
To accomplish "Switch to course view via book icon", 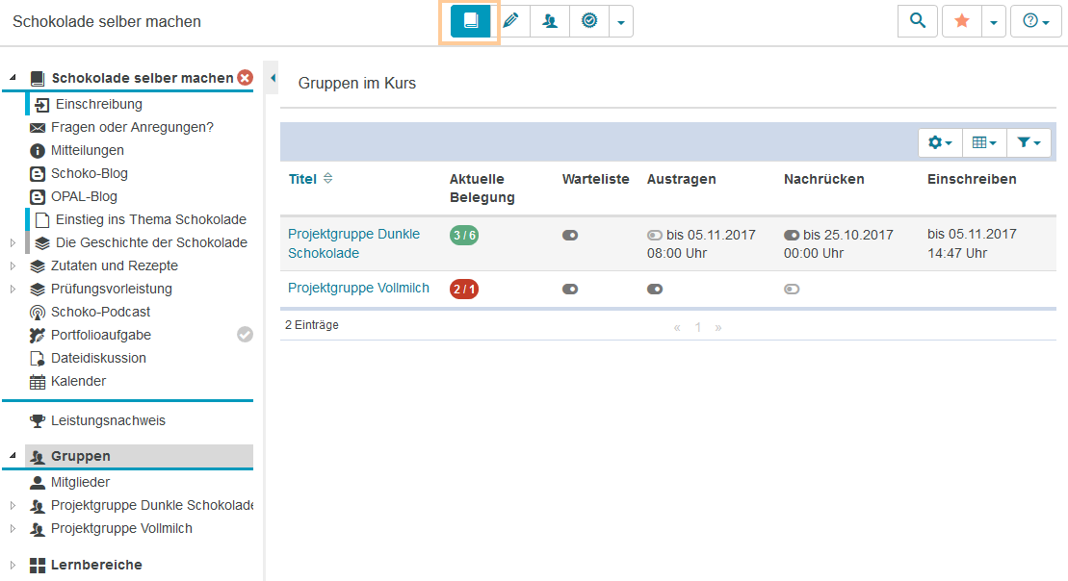I will tap(471, 20).
